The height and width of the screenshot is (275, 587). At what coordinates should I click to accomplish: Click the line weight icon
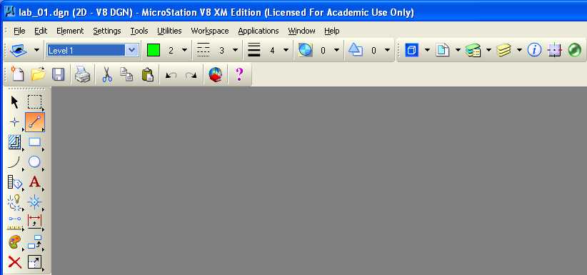click(x=254, y=50)
